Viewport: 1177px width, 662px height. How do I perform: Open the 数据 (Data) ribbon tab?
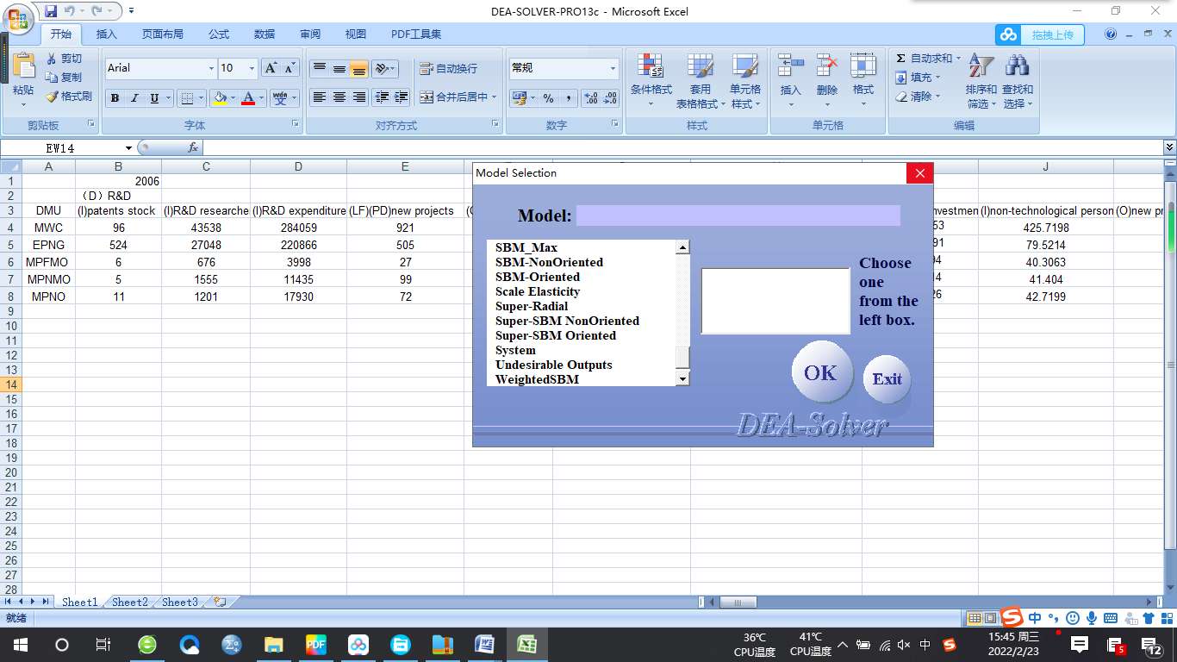(x=265, y=34)
